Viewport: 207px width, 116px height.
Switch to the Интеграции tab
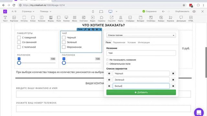pos(144,43)
